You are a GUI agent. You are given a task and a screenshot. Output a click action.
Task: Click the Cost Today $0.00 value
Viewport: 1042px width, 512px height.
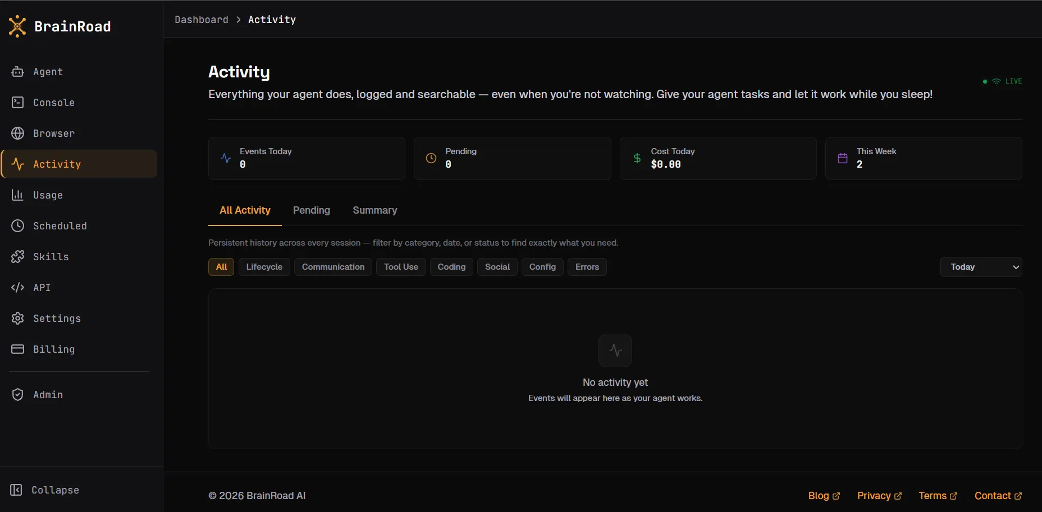click(x=666, y=164)
